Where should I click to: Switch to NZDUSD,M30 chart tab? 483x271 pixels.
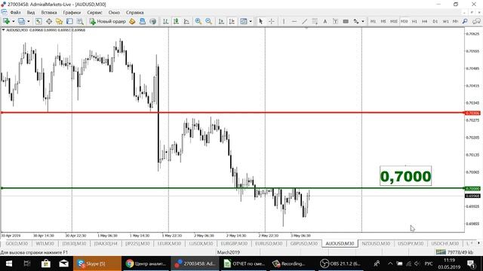coord(376,244)
